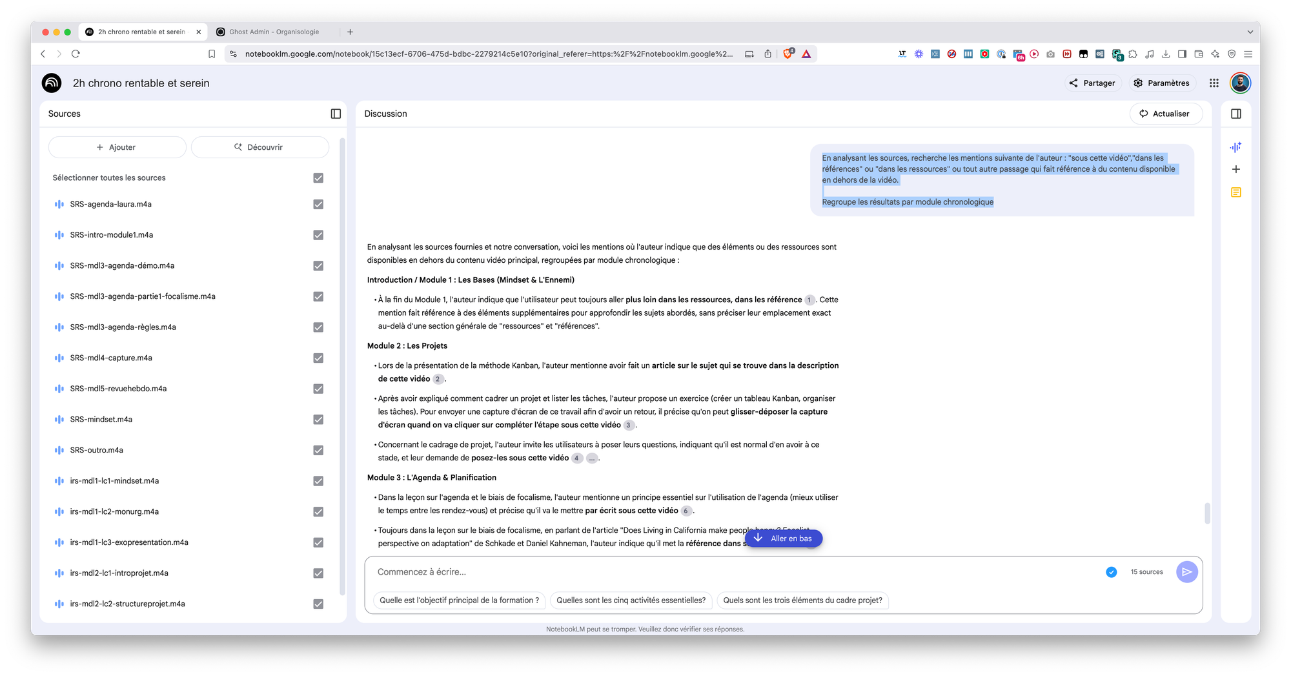Viewport: 1291px width, 676px height.
Task: Uncheck irs-mdl2-lc1-introprojet.m4a source
Action: (318, 573)
